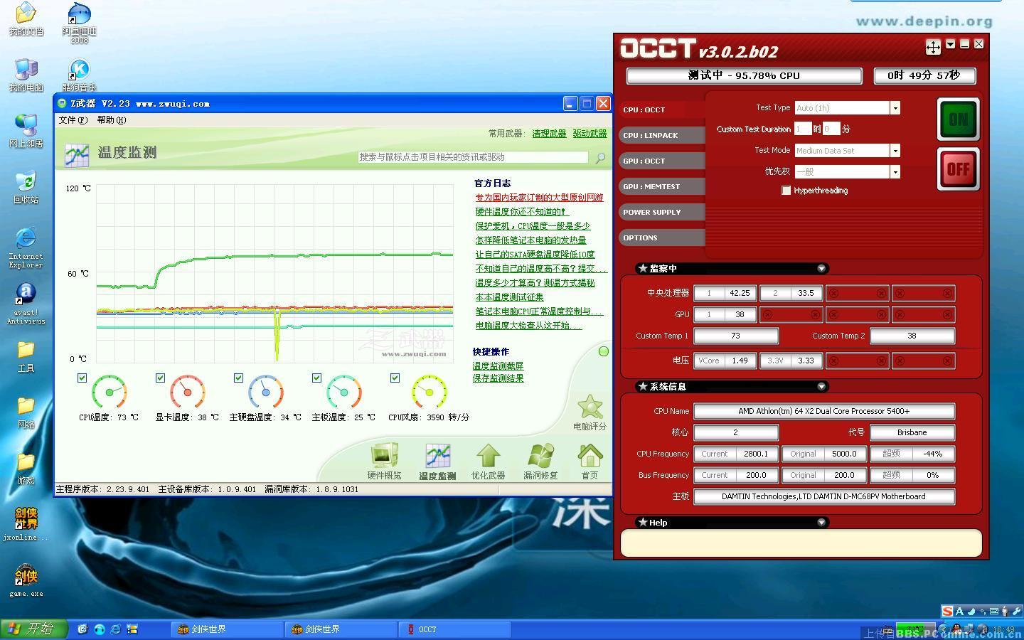Open the Test Type dropdown
The height and width of the screenshot is (640, 1024).
[x=895, y=108]
